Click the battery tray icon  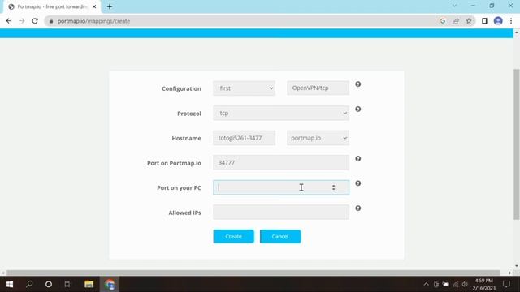pyautogui.click(x=446, y=284)
